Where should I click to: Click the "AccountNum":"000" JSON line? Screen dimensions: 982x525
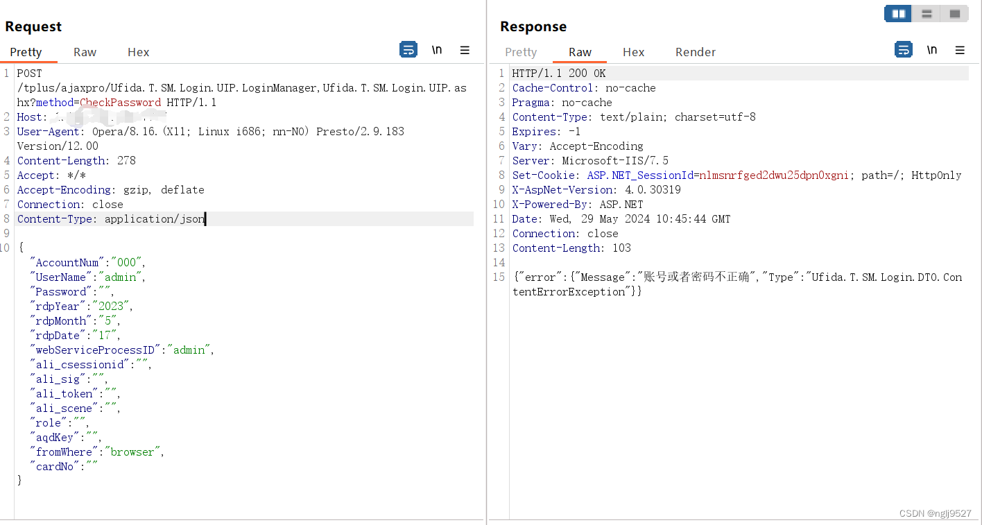coord(87,263)
